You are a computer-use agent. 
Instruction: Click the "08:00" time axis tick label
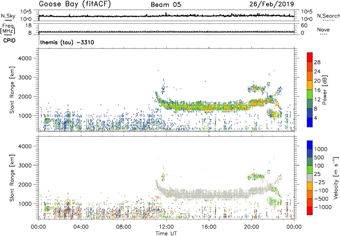tap(124, 227)
